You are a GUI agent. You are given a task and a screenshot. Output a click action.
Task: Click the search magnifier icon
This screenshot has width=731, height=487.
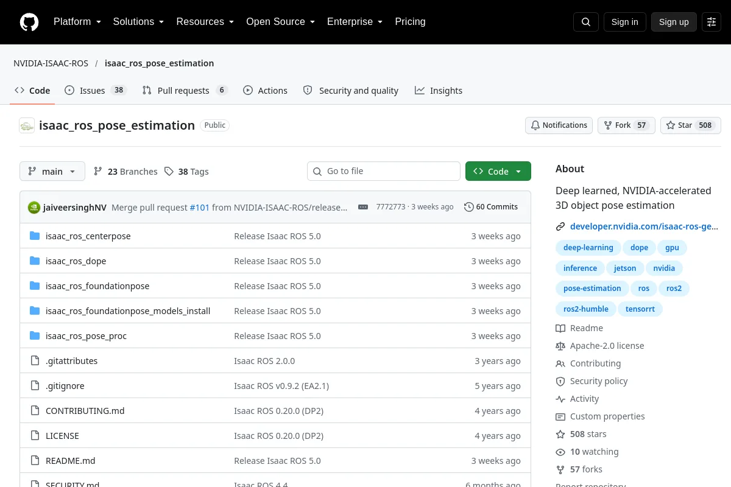tap(586, 22)
